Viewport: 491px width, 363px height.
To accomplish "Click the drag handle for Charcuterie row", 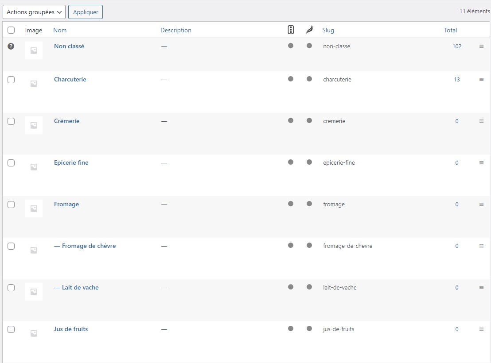I will tap(481, 80).
